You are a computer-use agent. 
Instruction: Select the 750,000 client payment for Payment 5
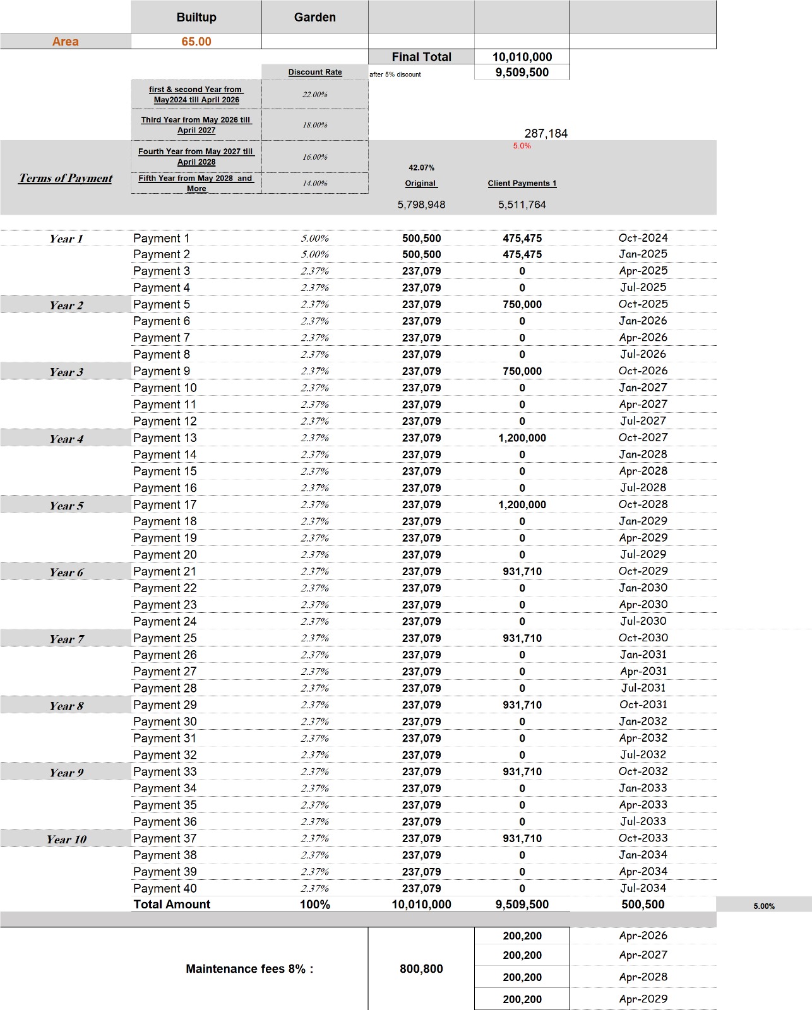522,304
